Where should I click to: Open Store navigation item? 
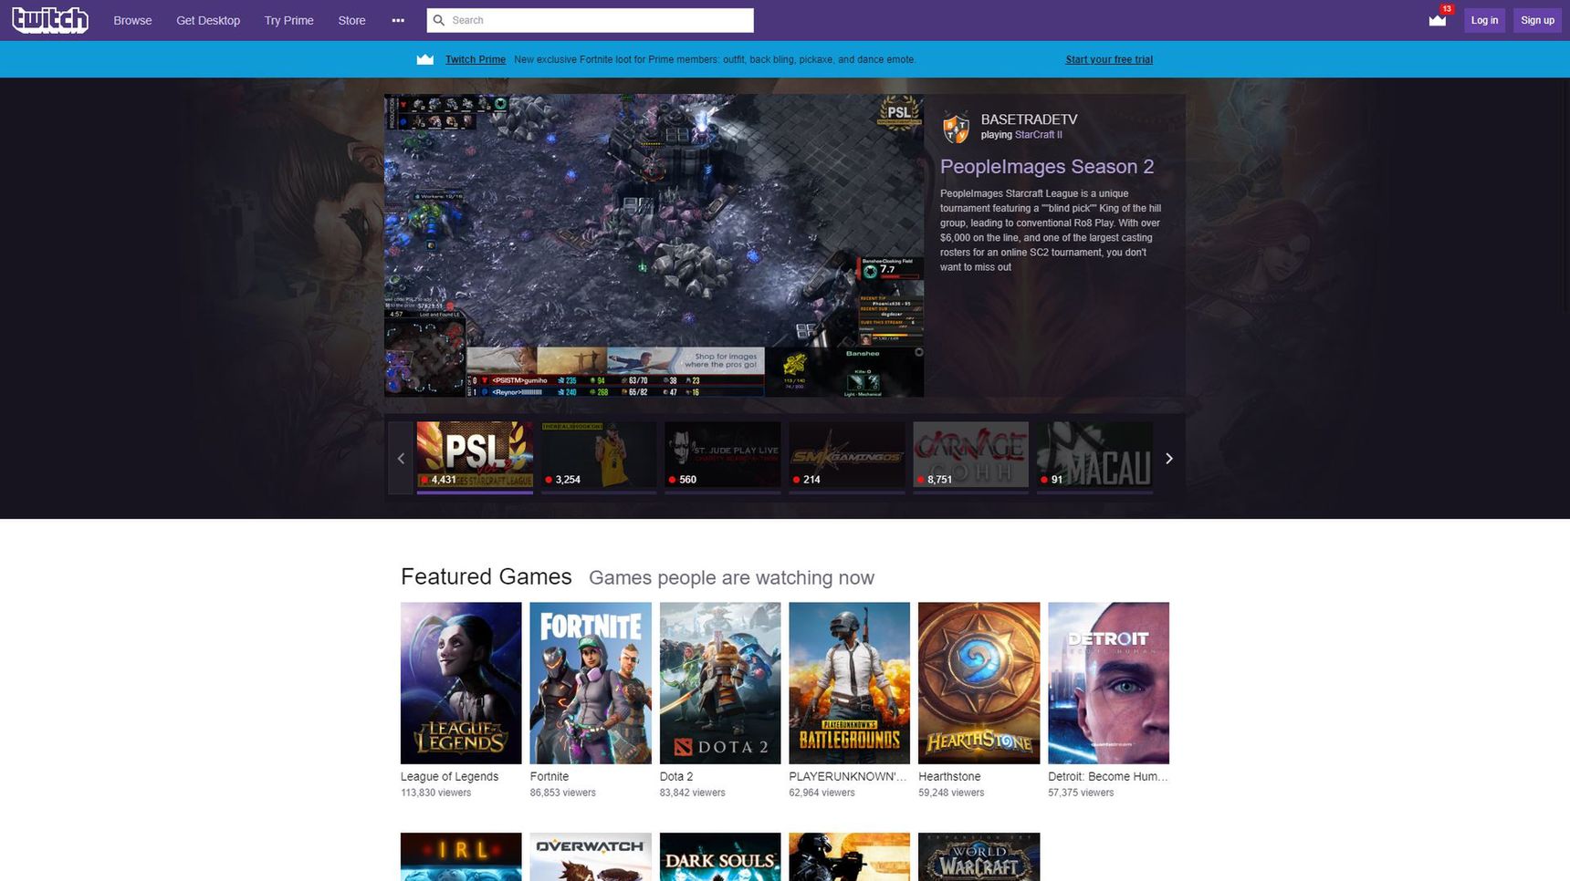351,20
